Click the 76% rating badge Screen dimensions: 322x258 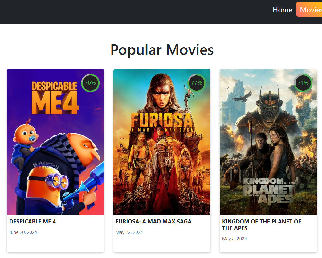pyautogui.click(x=90, y=83)
